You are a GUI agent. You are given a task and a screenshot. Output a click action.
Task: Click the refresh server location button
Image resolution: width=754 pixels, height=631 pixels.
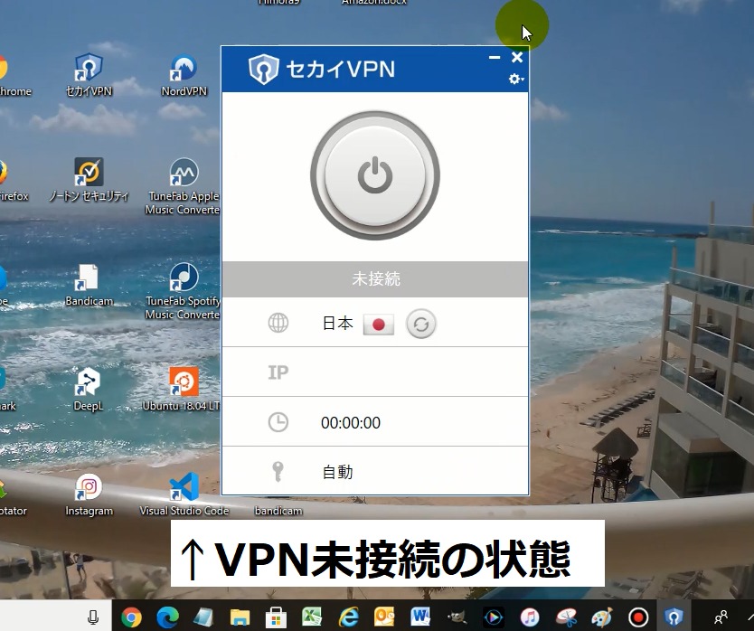[420, 324]
